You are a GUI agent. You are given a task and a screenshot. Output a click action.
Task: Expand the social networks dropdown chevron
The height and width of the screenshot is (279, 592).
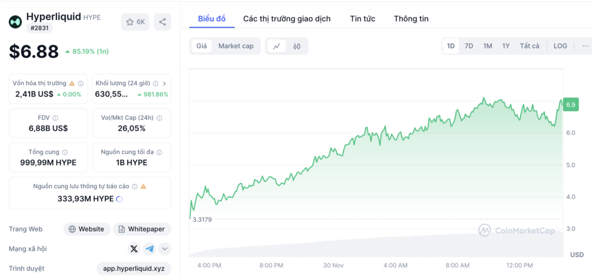[x=165, y=249]
